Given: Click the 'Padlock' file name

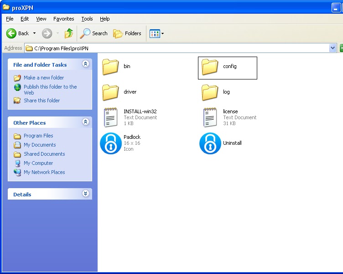Looking at the screenshot, I should (x=132, y=137).
